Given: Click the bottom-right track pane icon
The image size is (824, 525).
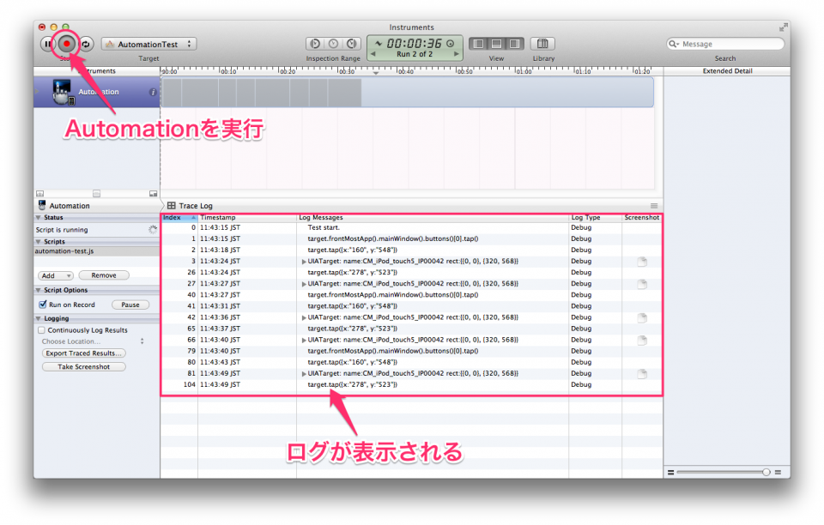Looking at the screenshot, I should point(153,194).
